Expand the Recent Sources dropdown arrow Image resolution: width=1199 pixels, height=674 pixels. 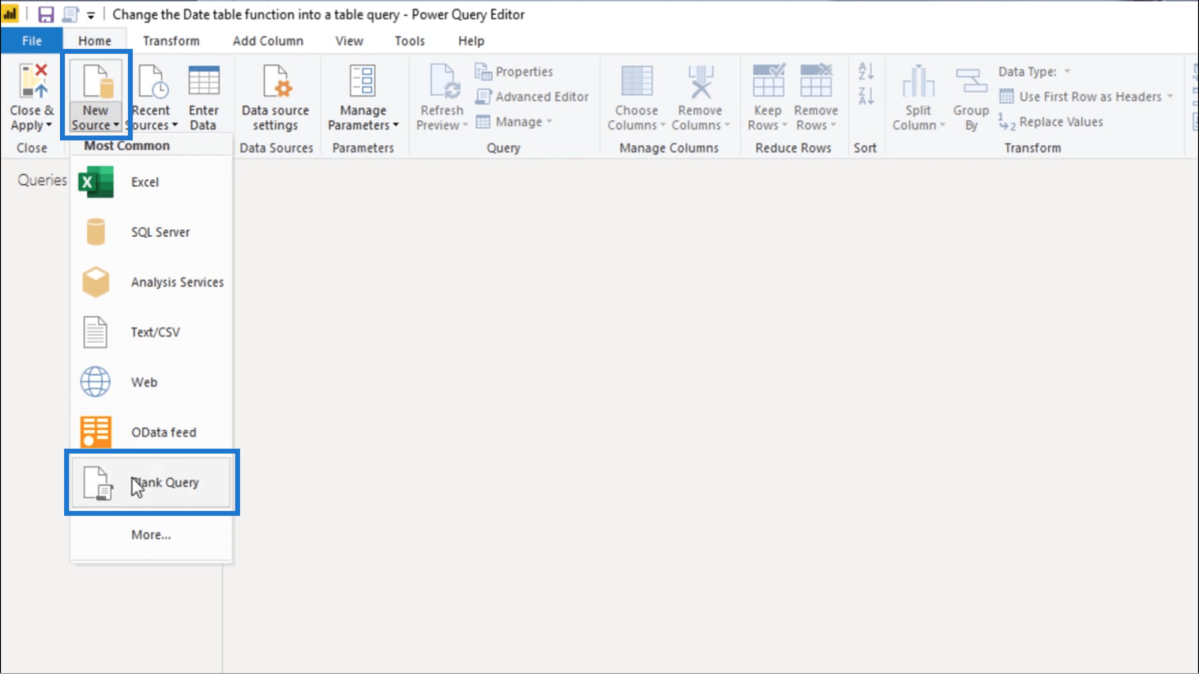pyautogui.click(x=175, y=126)
